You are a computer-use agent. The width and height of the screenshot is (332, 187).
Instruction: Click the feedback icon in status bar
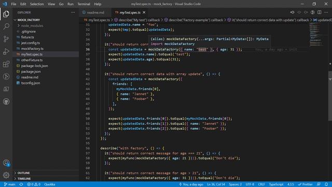pos(319,184)
